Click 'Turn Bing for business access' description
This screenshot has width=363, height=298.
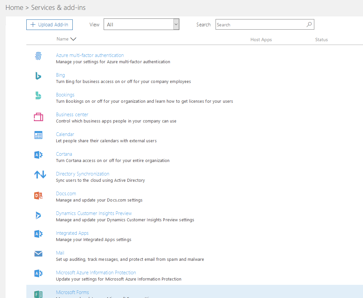pos(123,82)
